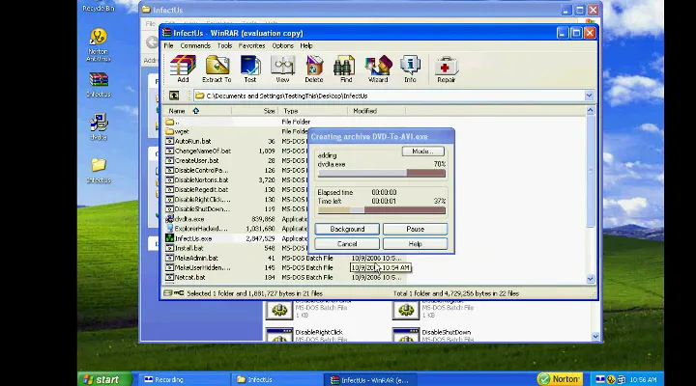Select DisableRightClick icon in InfectUs folder window
The image size is (696, 386).
tap(279, 335)
